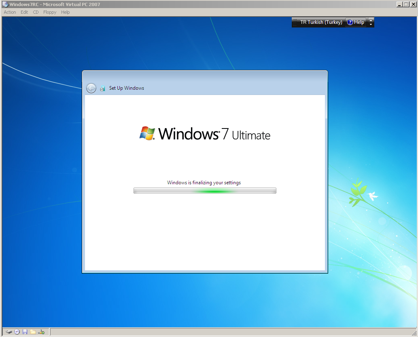418x337 pixels.
Task: Open the language bar options arrow
Action: coord(371,25)
